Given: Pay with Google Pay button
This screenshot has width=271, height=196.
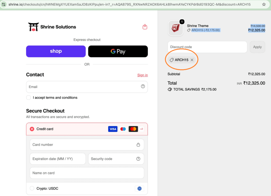Looking at the screenshot, I should [118, 51].
